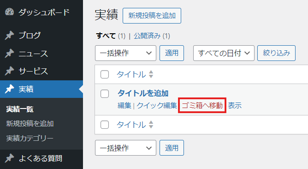Click the pin icon beside ブログ

point(9,36)
